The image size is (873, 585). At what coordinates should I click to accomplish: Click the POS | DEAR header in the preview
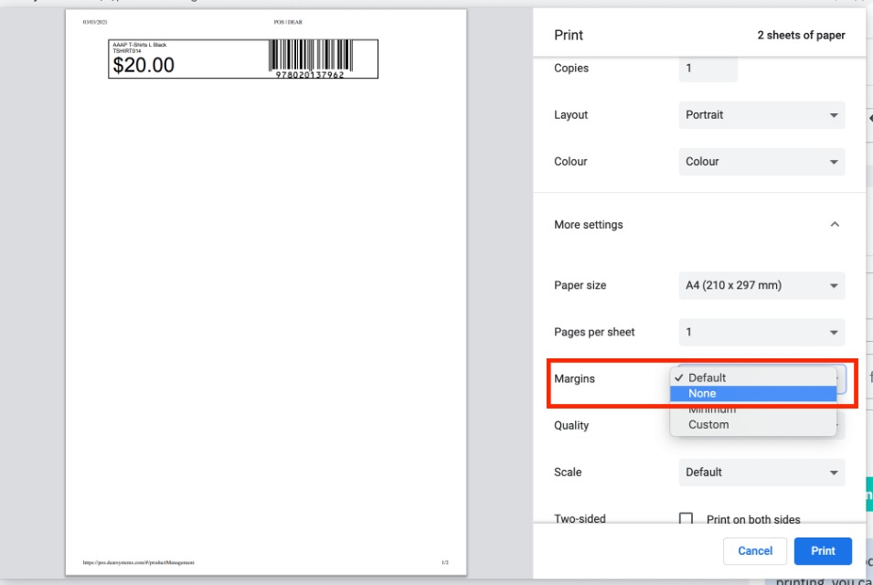(288, 21)
